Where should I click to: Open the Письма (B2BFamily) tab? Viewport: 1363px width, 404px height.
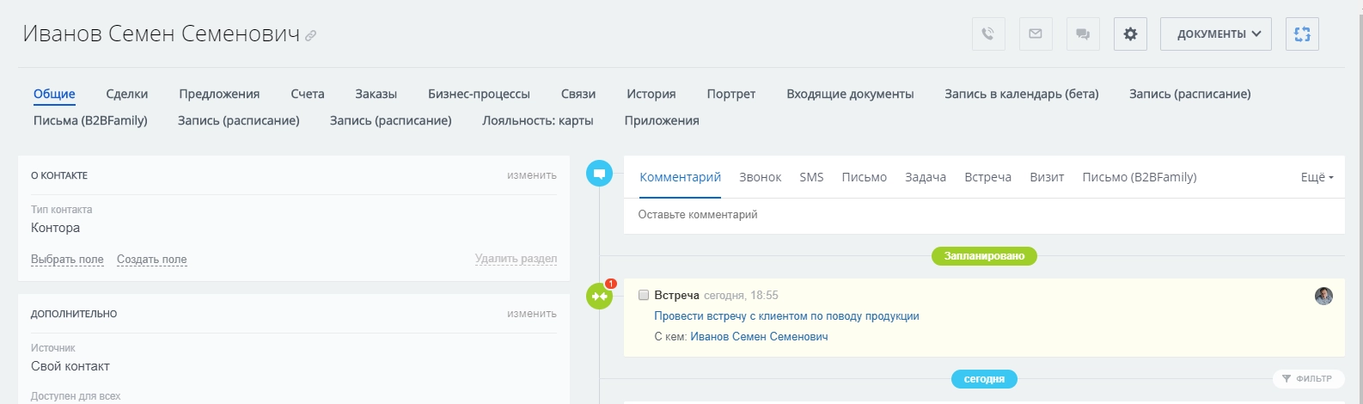(x=90, y=120)
